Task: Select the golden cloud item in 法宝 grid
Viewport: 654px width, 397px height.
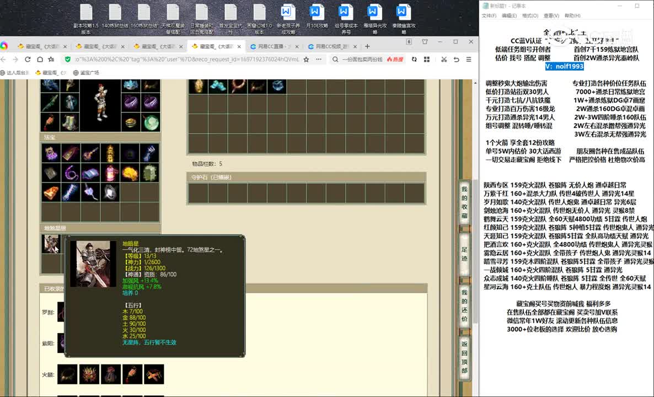Action: coord(130,173)
